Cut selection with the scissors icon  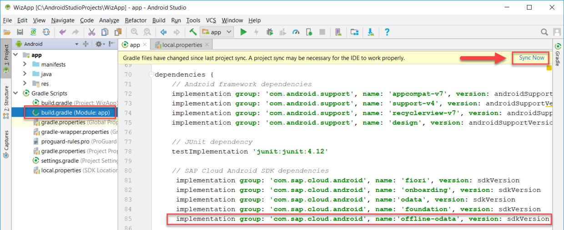(x=92, y=32)
